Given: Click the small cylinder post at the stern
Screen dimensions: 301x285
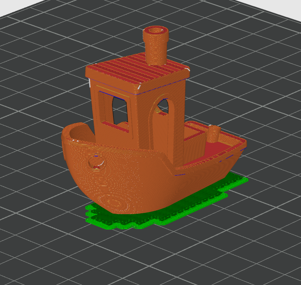Looking at the screenshot, I should (214, 134).
